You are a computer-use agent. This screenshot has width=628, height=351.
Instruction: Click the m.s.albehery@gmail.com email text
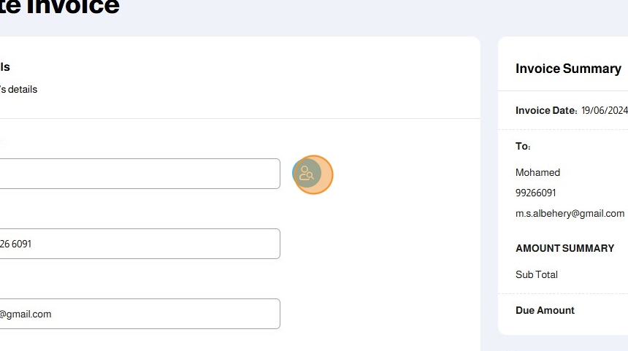point(570,214)
